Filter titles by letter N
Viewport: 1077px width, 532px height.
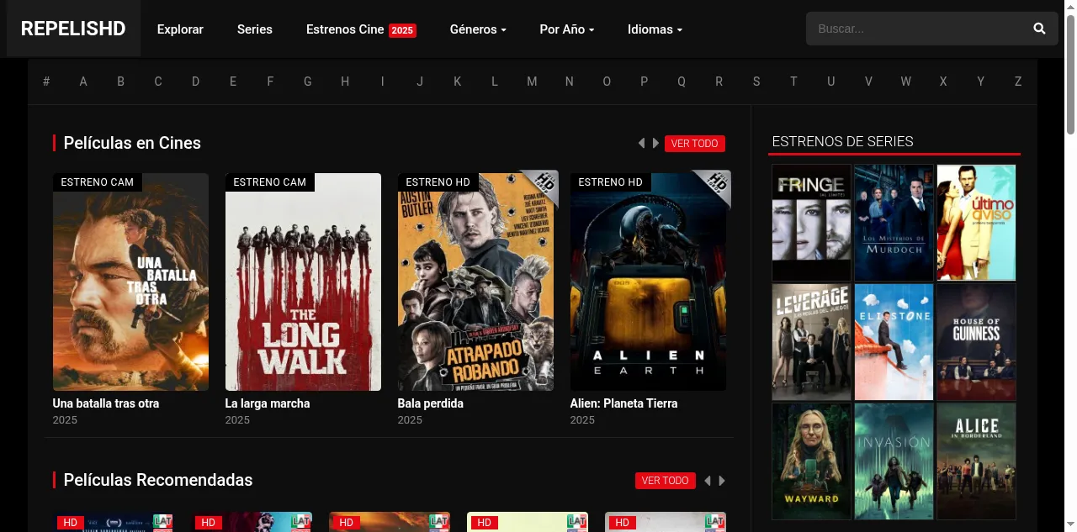pos(570,82)
